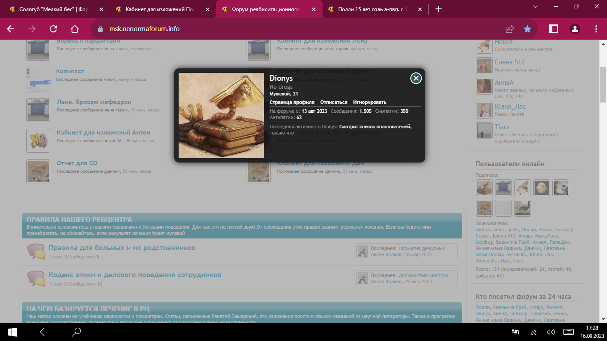Open the Dionys username heading

(281, 79)
